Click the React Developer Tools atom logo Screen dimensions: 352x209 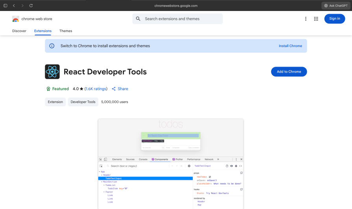click(x=52, y=72)
